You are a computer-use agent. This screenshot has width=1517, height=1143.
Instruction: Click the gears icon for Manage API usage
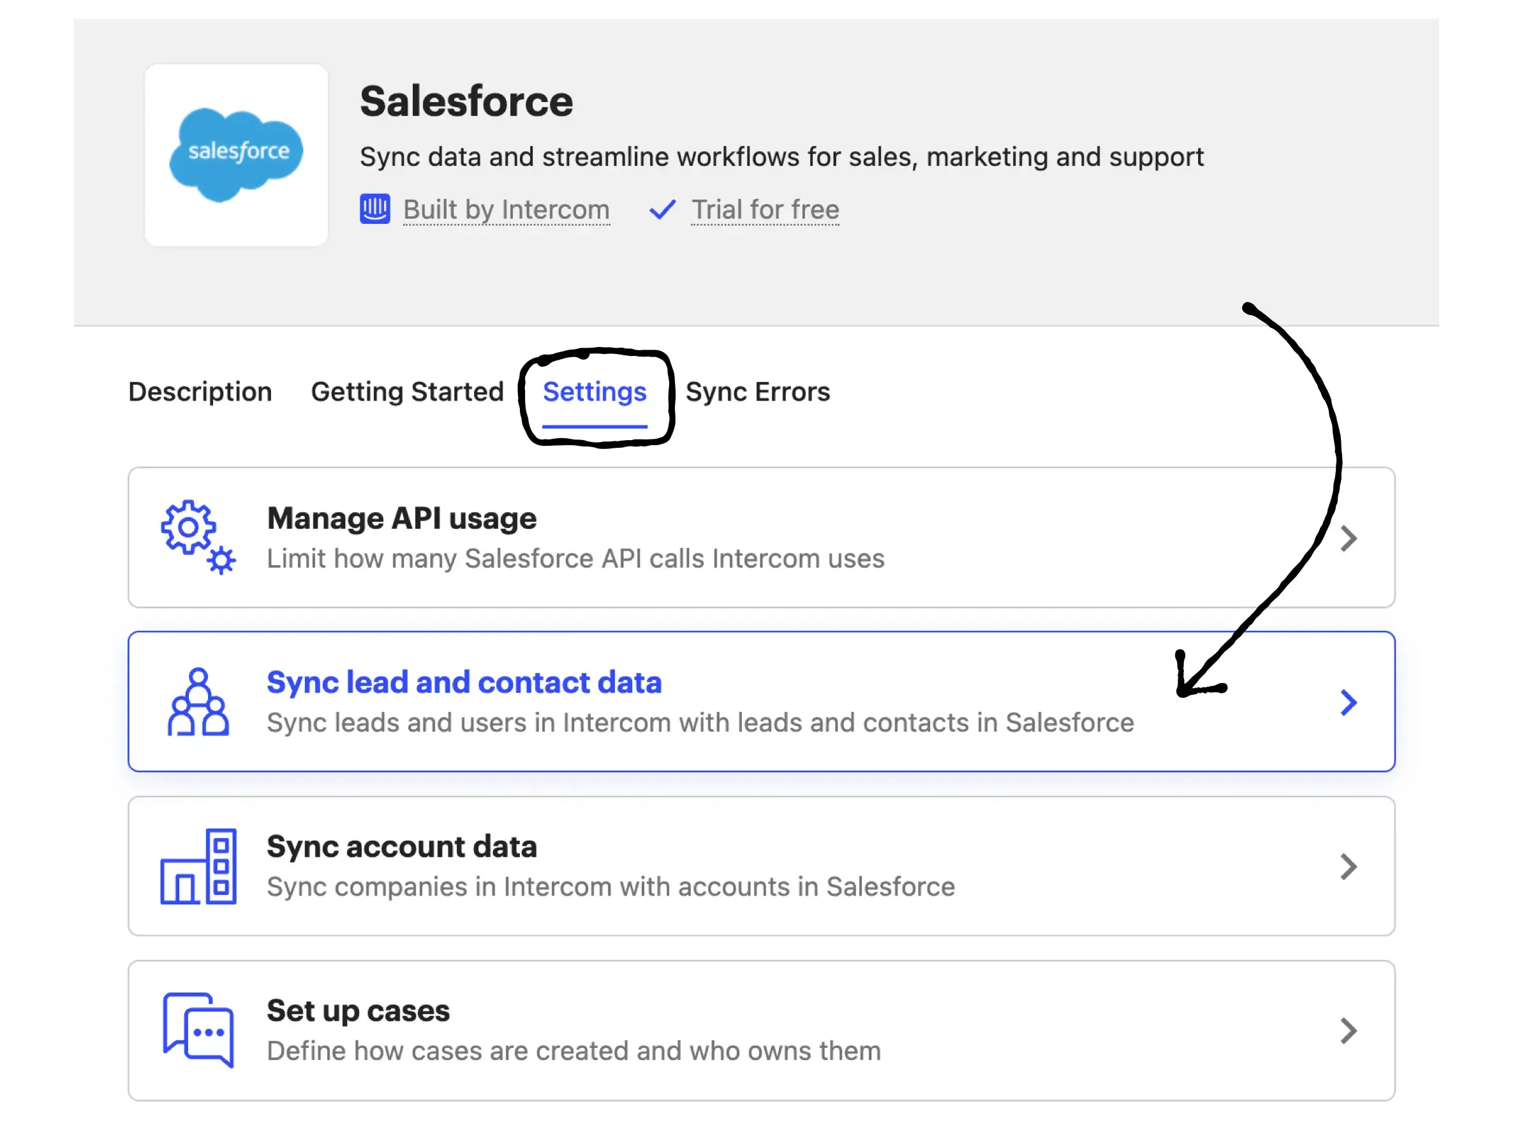point(198,537)
